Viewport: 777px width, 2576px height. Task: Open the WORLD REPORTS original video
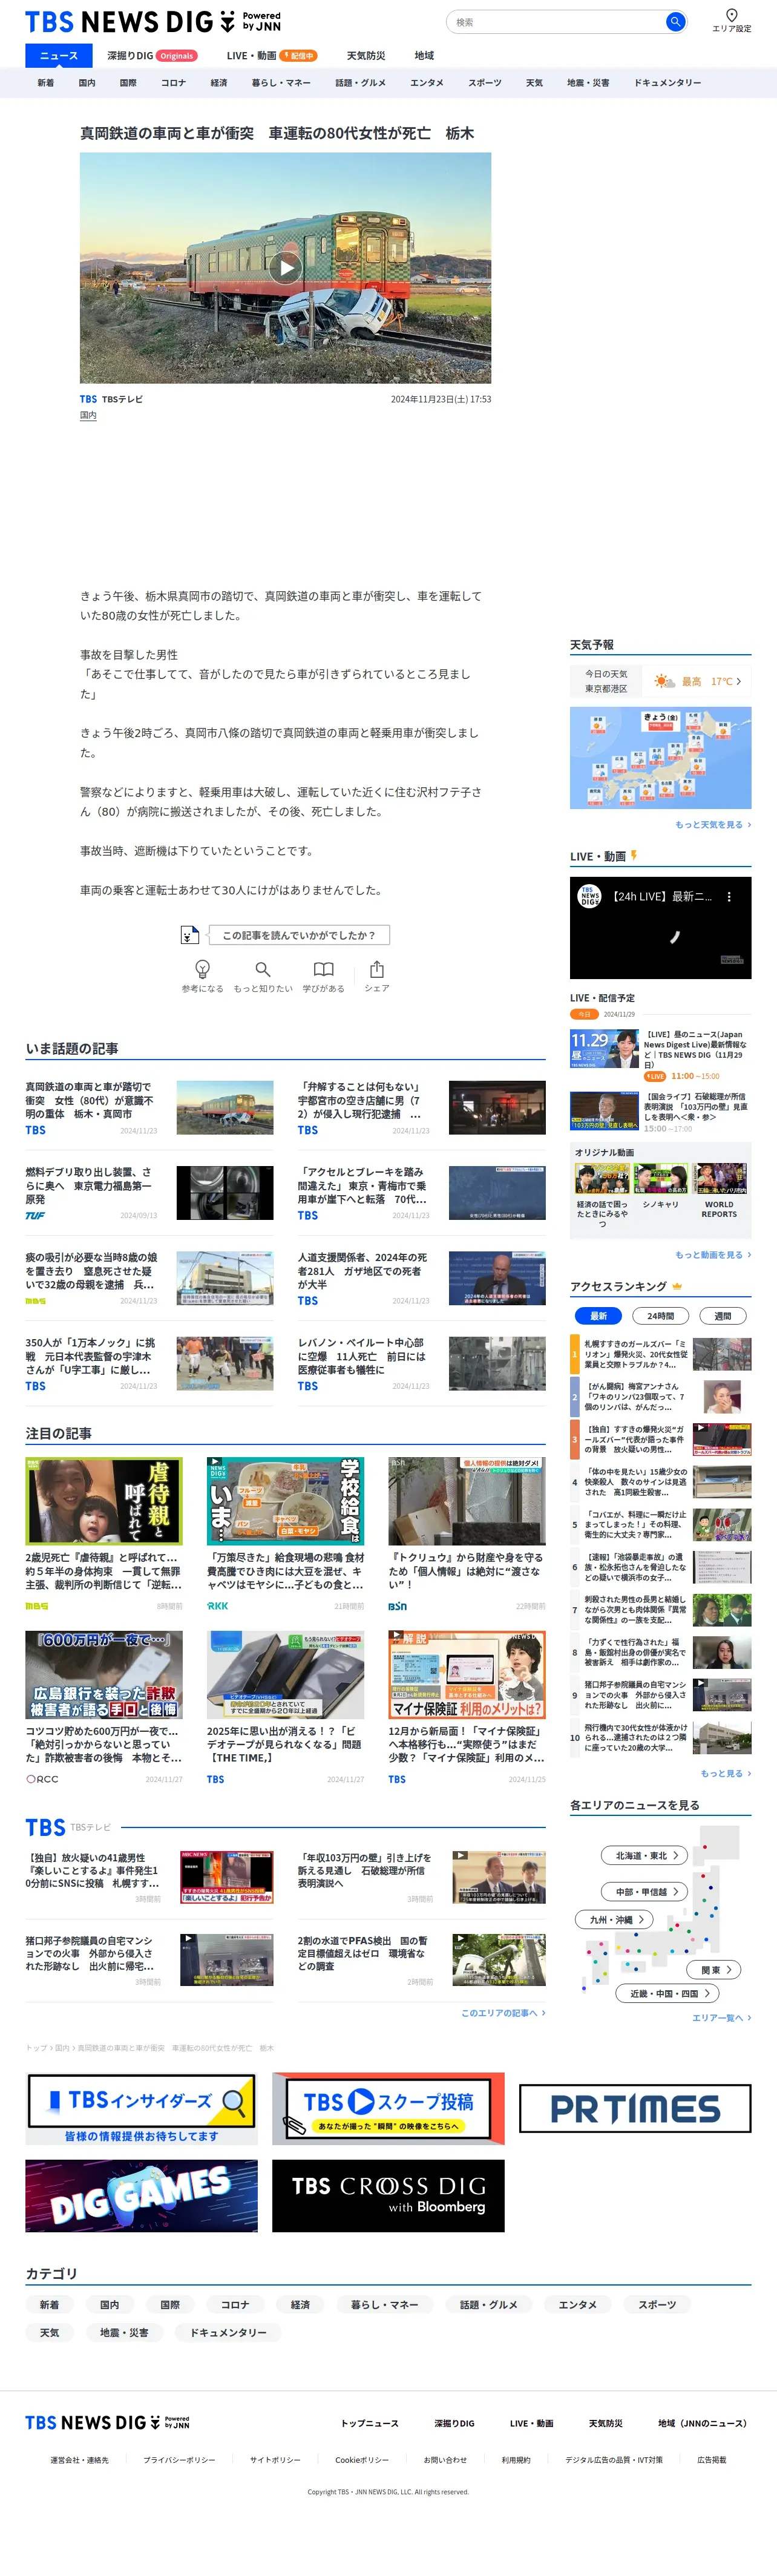719,1191
